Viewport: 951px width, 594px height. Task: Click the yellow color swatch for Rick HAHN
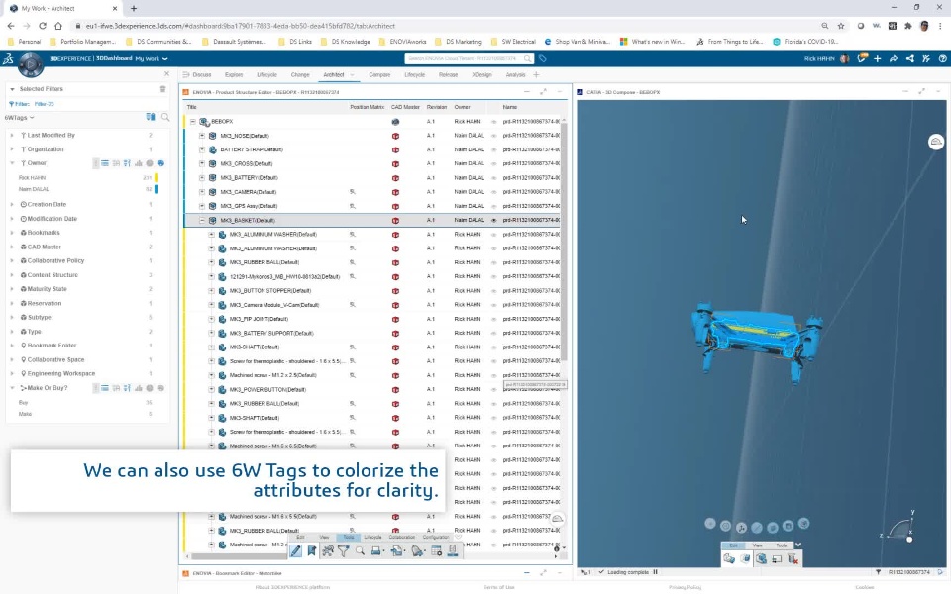coord(156,177)
